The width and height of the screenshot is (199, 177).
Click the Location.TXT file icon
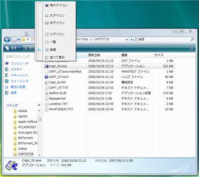click(x=47, y=104)
